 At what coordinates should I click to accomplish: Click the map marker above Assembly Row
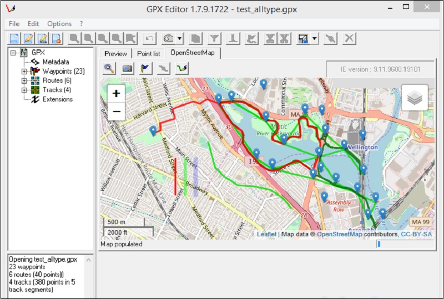click(324, 196)
